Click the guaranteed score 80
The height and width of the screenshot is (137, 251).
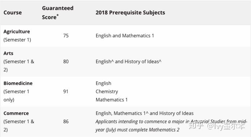[66, 62]
